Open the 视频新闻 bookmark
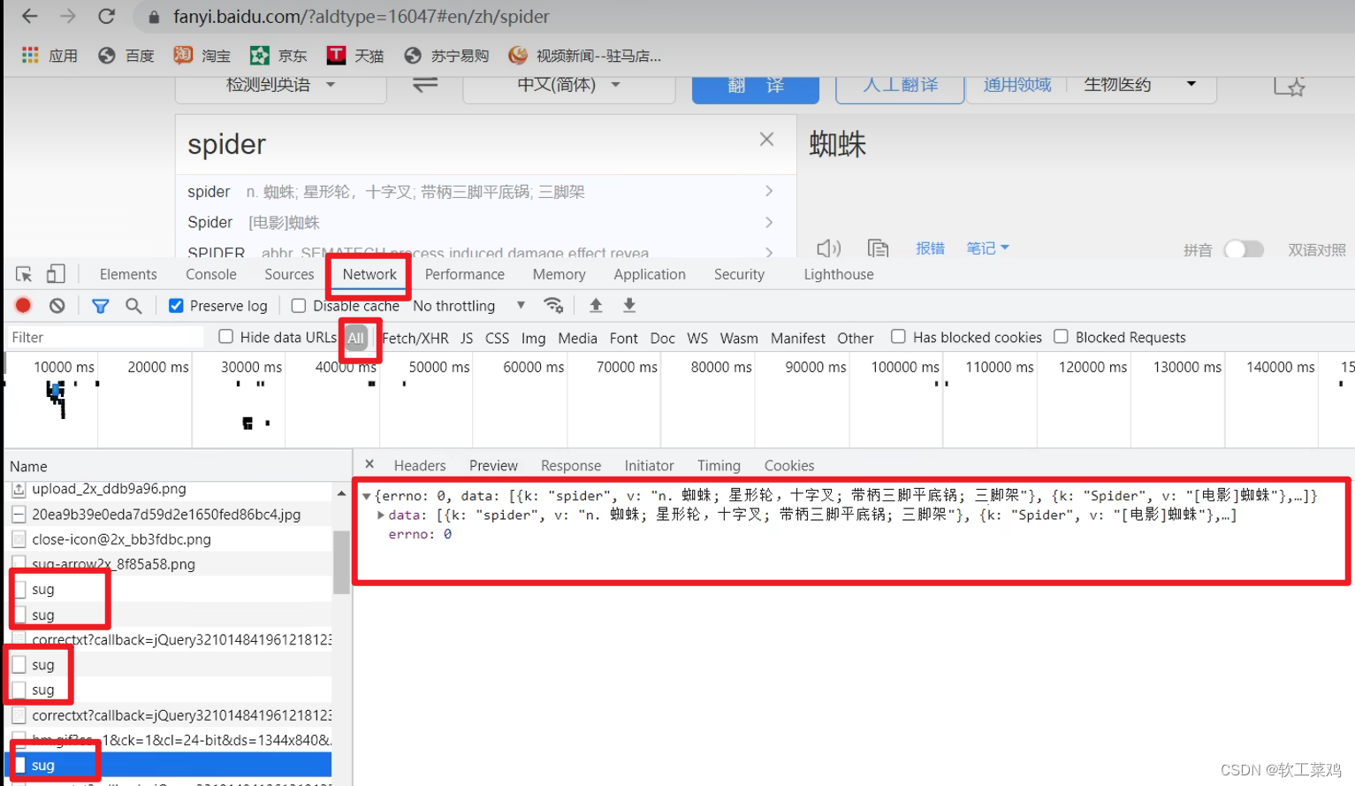Screen dimensions: 1355x786 tap(585, 56)
